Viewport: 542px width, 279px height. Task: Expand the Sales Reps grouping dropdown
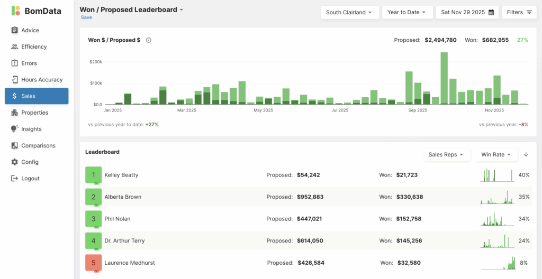pyautogui.click(x=446, y=154)
